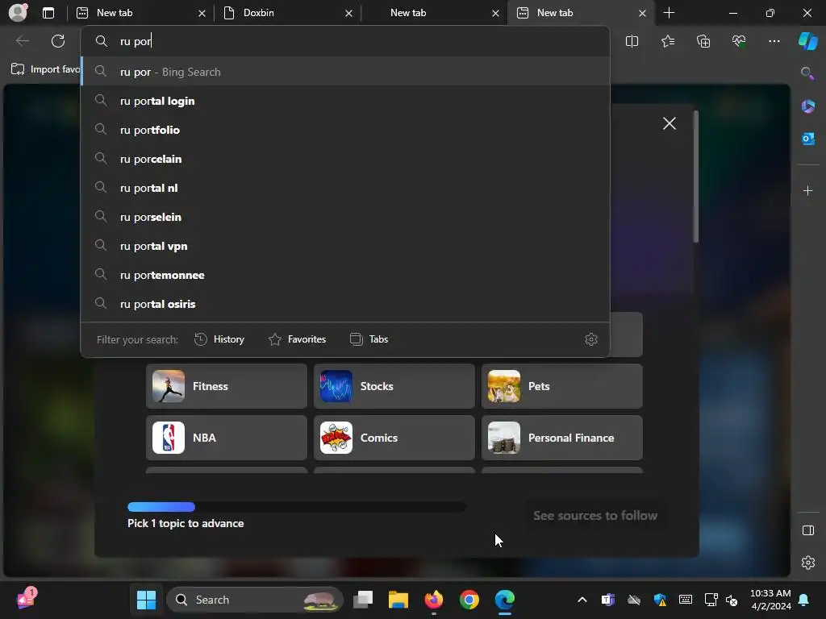Click the back navigation arrow
The height and width of the screenshot is (619, 826).
point(22,41)
